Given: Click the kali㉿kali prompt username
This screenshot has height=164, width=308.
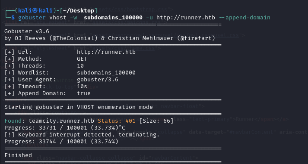Looking at the screenshot, I should coord(35,10).
